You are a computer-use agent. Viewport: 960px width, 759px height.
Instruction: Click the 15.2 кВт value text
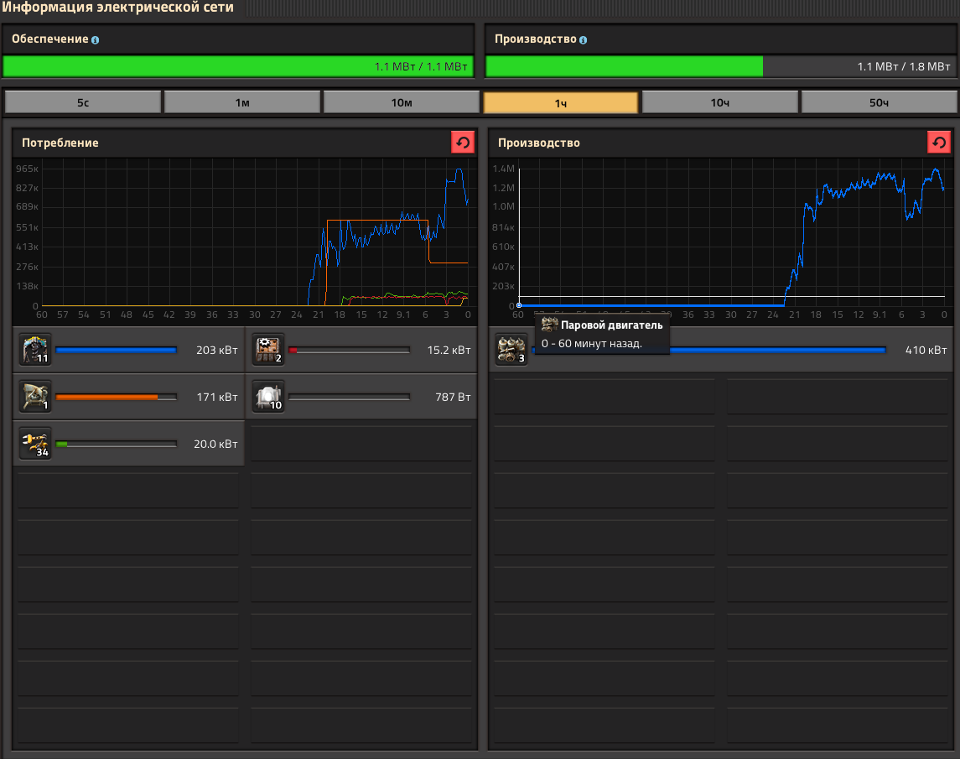pos(449,350)
